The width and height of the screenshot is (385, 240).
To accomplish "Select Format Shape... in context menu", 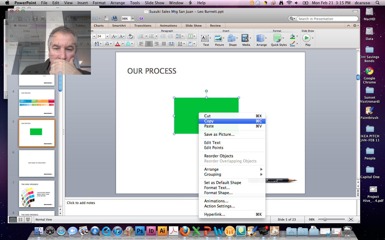I will pyautogui.click(x=218, y=193).
